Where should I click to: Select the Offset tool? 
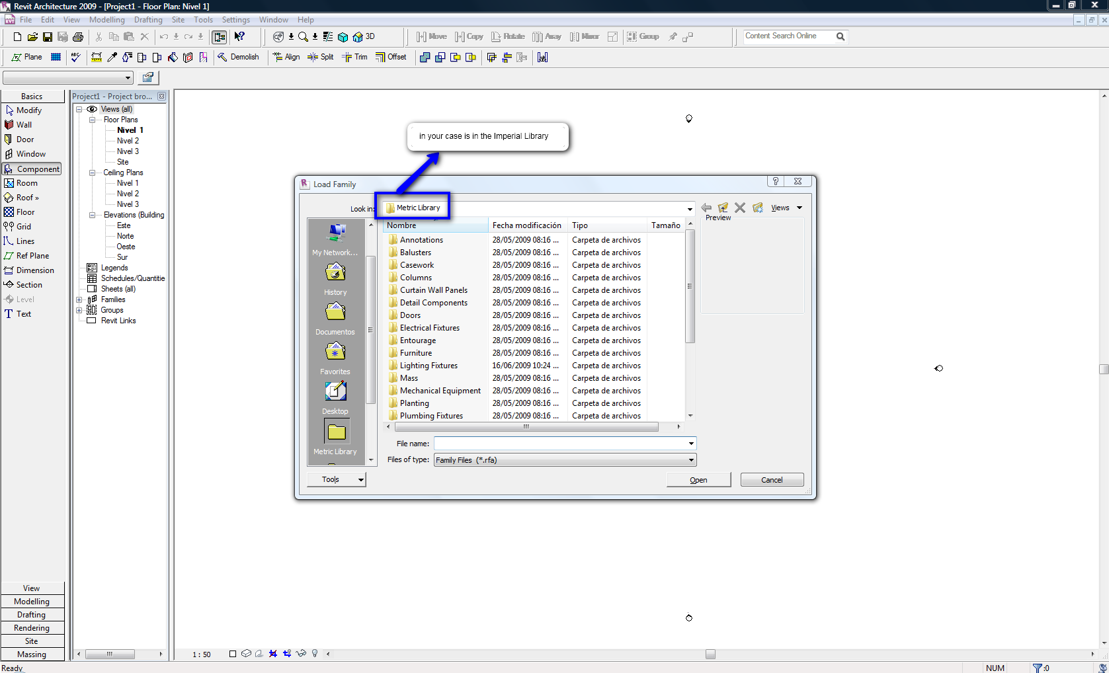tap(391, 58)
